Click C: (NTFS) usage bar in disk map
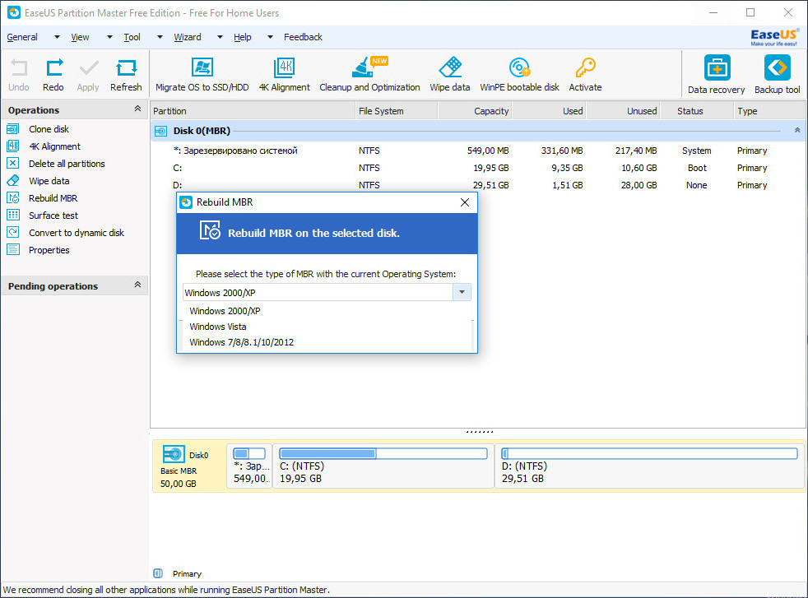Viewport: 808px width, 598px height. 383,453
